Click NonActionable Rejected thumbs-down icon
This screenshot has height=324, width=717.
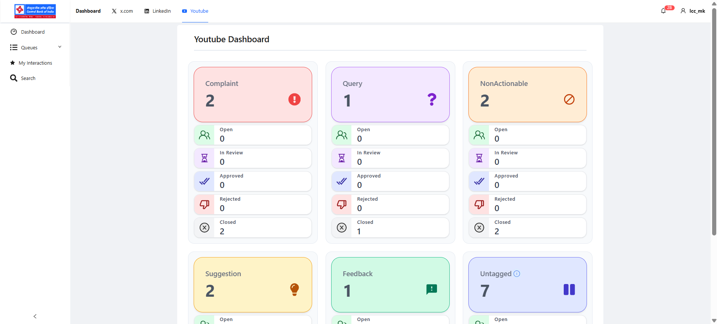point(479,204)
